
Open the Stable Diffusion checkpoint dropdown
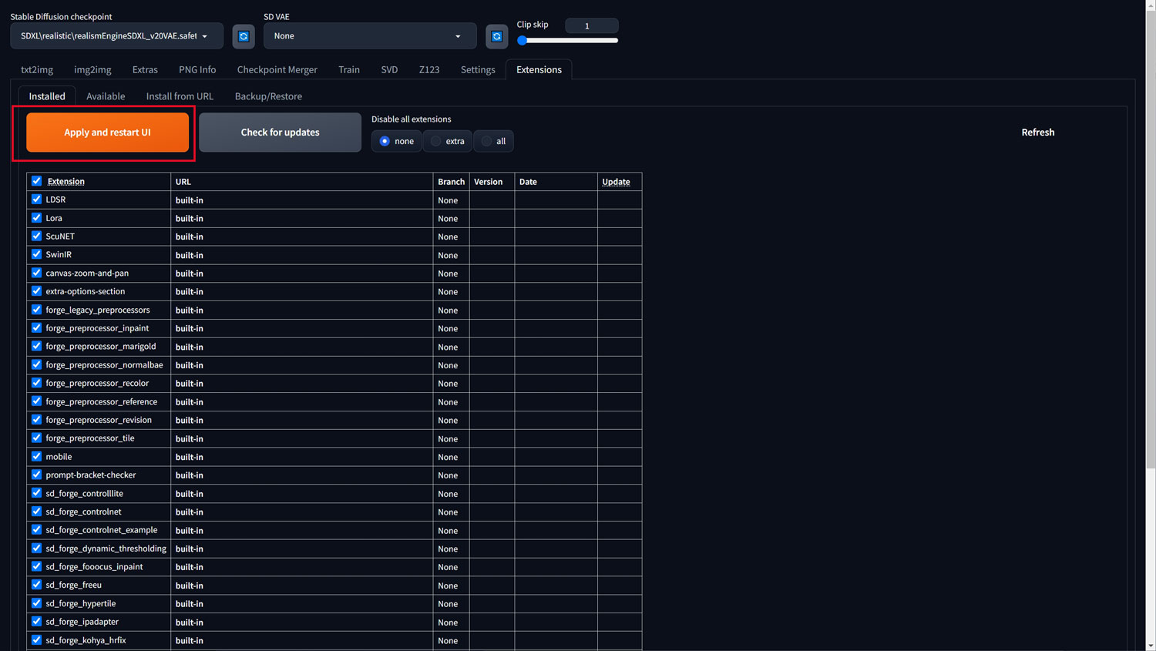coord(116,36)
